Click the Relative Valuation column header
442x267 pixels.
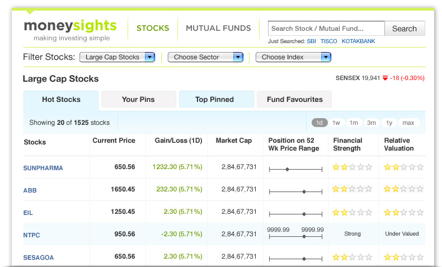point(399,144)
